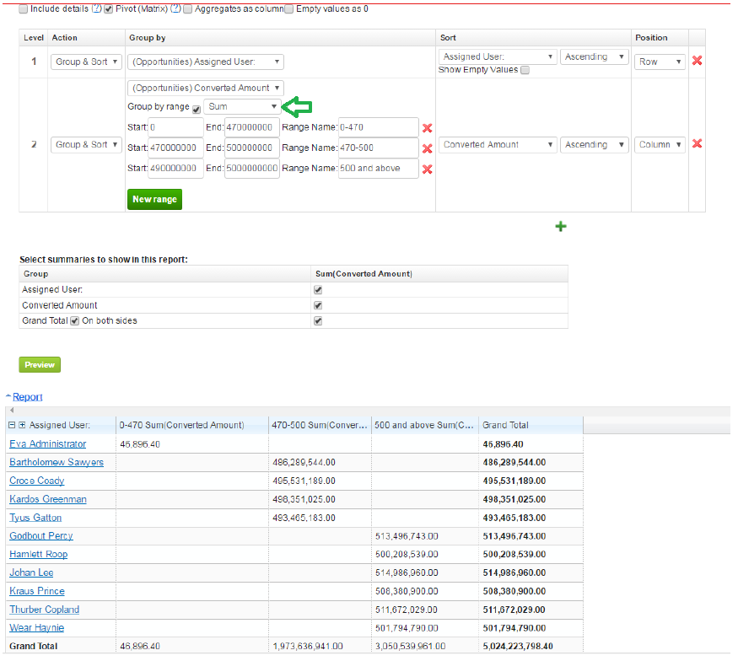
Task: Expand all rows with the plus icon
Action: pos(23,425)
